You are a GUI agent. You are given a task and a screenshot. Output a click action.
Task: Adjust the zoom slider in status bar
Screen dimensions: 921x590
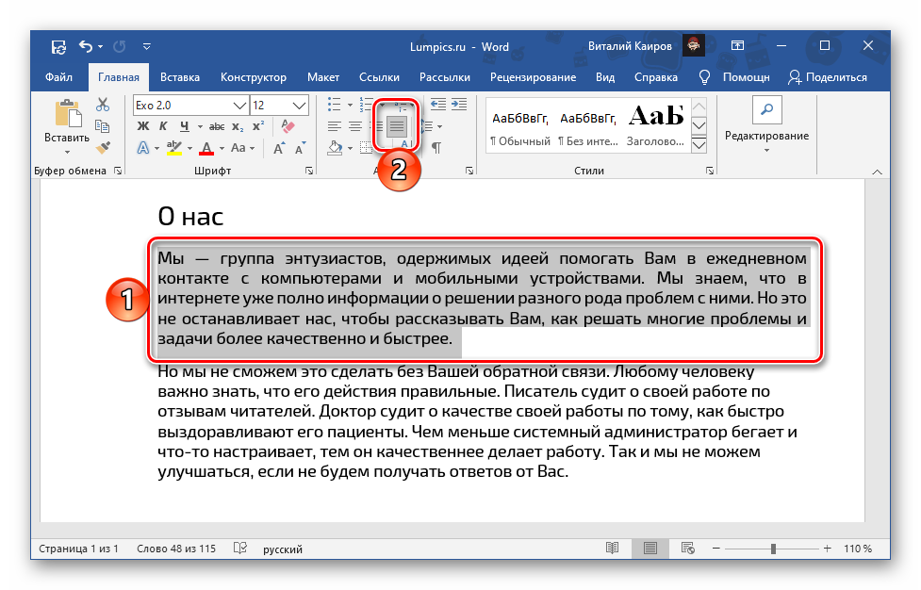(773, 549)
